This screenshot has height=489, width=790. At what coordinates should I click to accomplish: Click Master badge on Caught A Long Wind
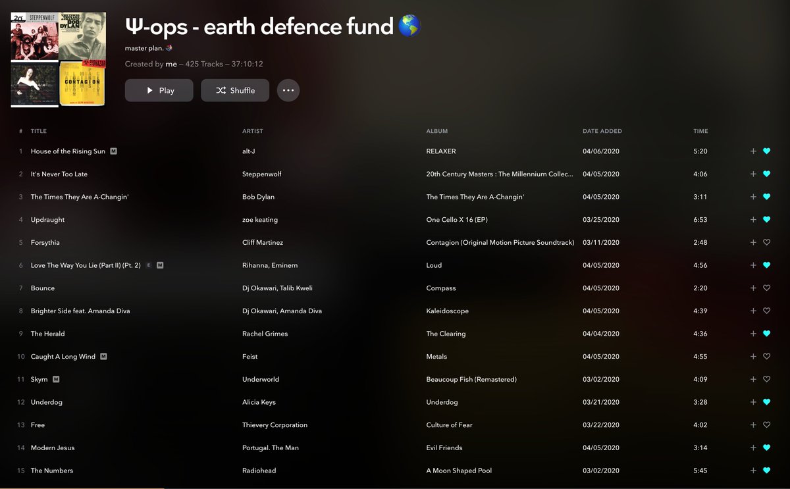pyautogui.click(x=104, y=357)
